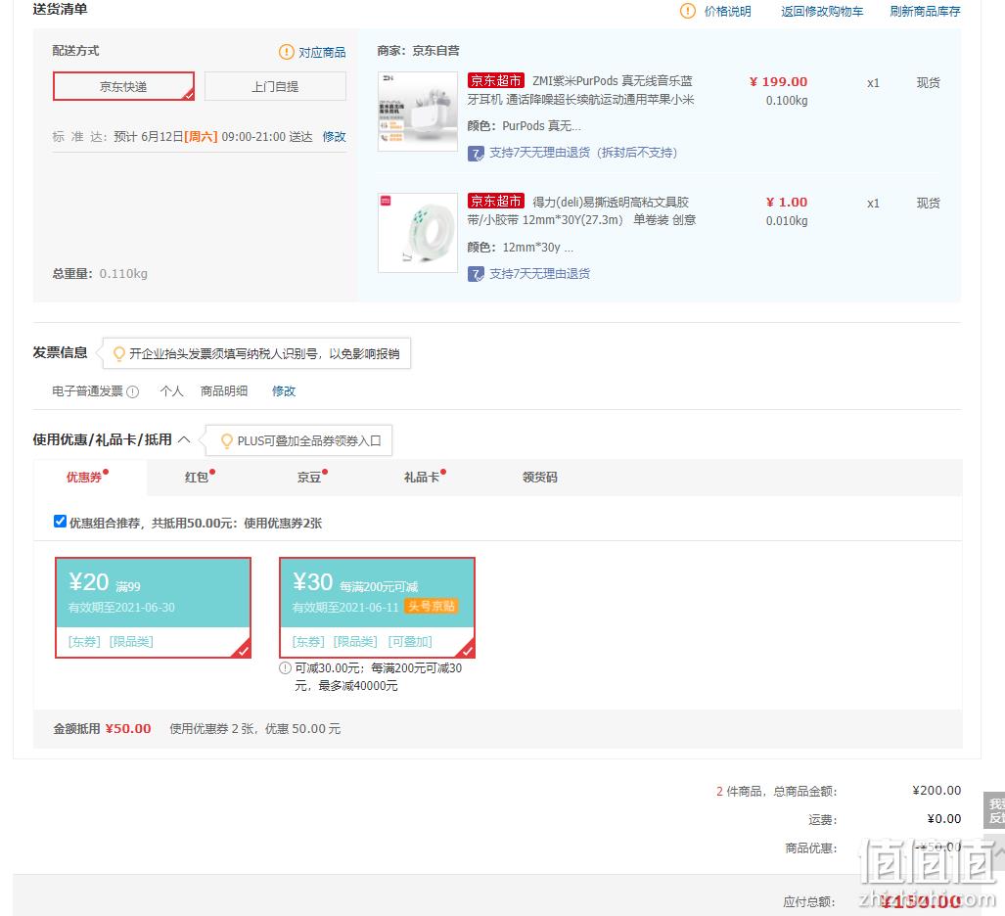Deselect the ¥20 满99 coupon
Screen dimensions: 1005x916
coord(154,608)
